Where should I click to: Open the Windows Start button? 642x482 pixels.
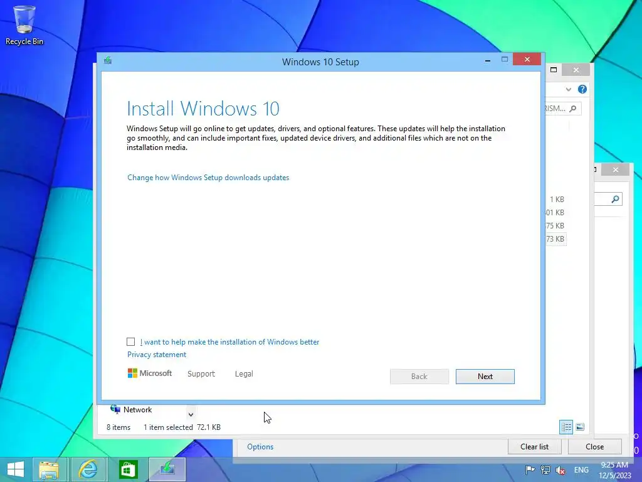16,469
